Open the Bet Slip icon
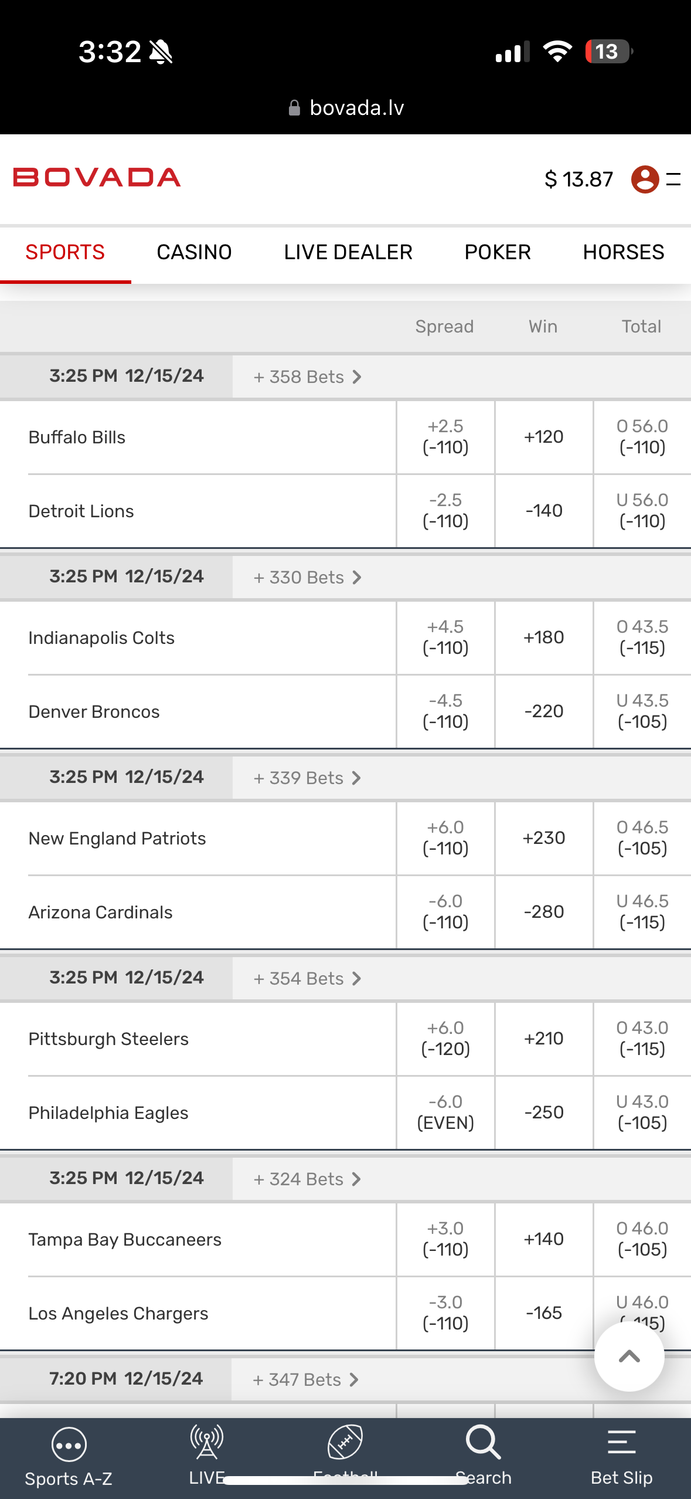Image resolution: width=691 pixels, height=1499 pixels. click(621, 1444)
